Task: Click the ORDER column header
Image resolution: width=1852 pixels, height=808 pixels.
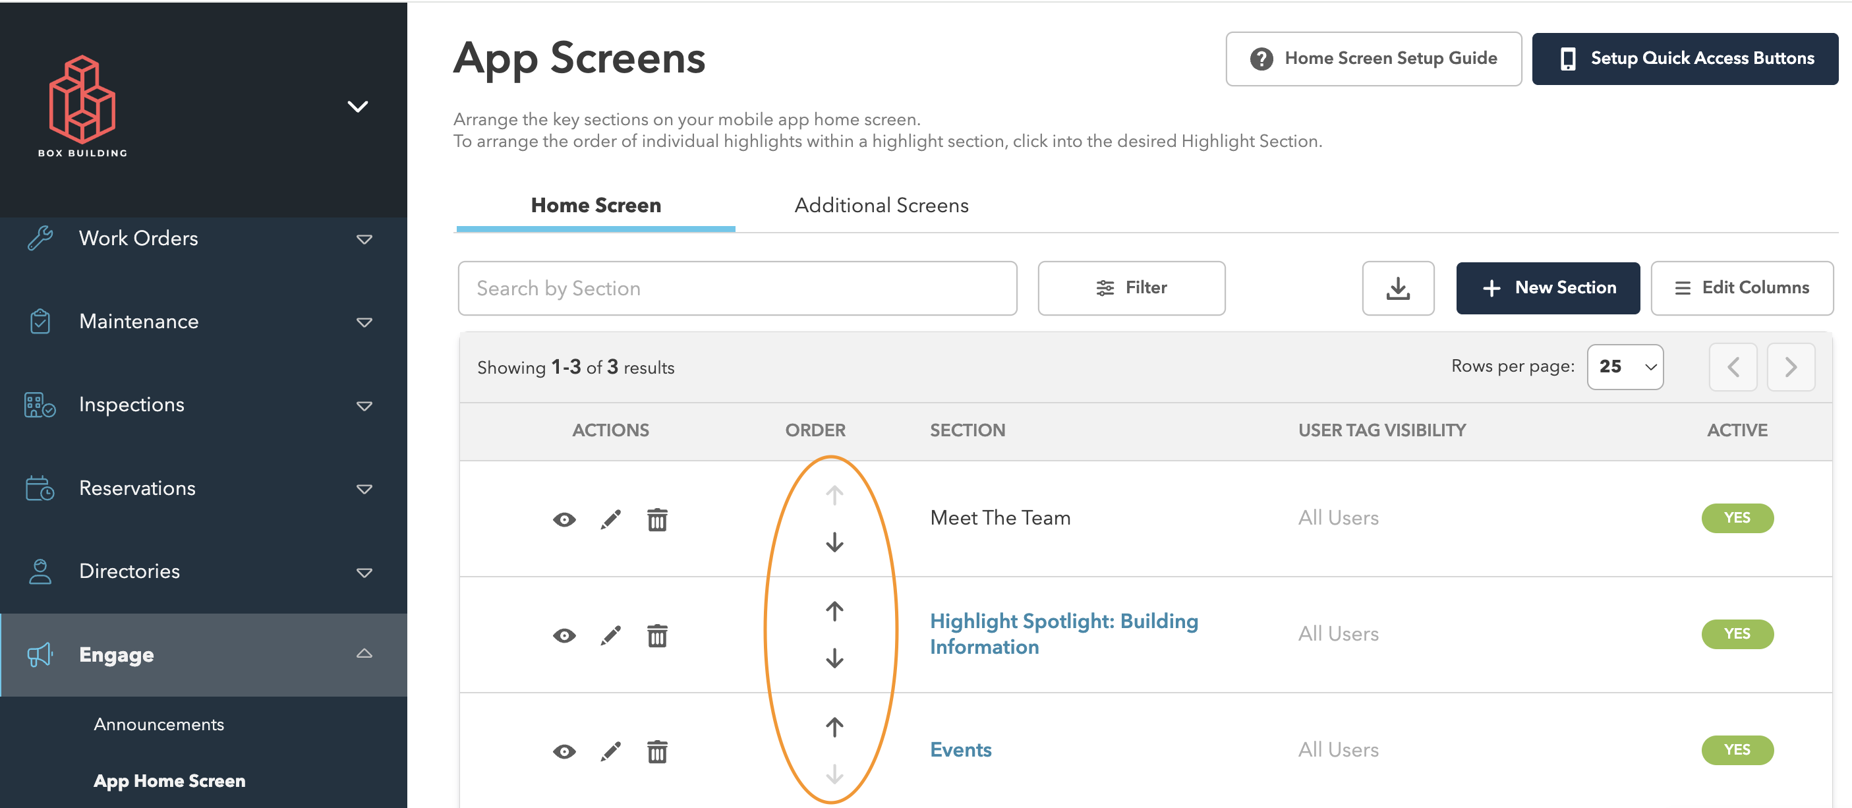Action: [x=815, y=430]
